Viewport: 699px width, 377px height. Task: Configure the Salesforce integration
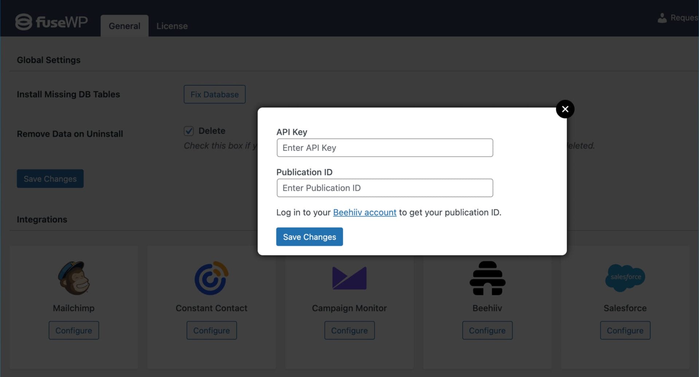[625, 330]
